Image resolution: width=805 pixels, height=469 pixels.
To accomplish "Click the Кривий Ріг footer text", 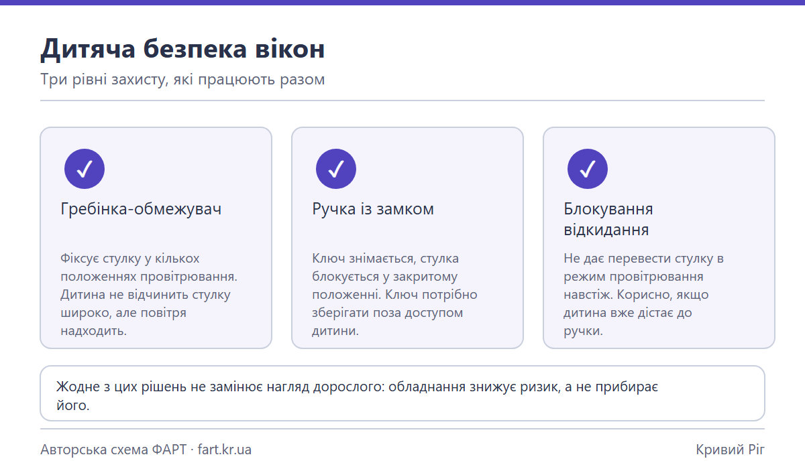I will 731,449.
